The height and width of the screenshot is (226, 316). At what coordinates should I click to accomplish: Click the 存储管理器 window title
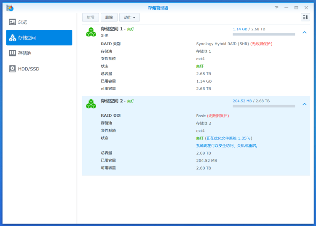point(158,8)
